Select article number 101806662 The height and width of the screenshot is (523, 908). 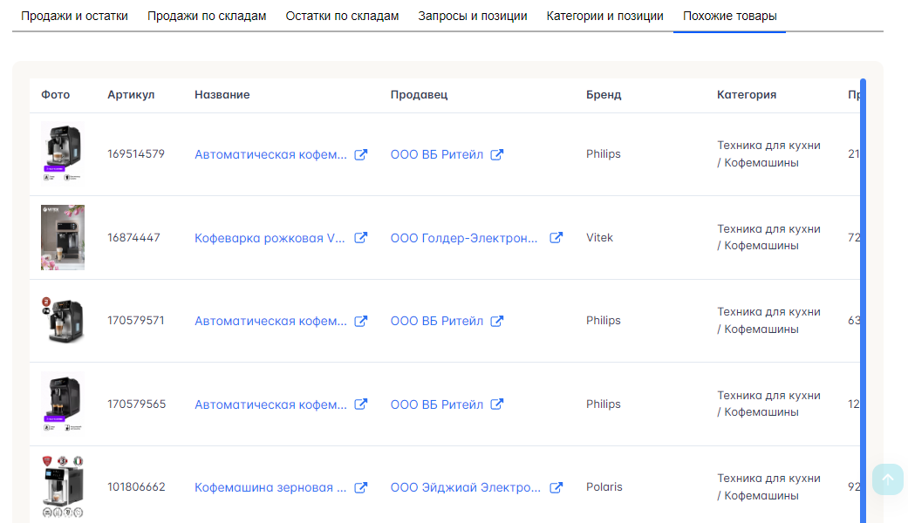pyautogui.click(x=137, y=487)
